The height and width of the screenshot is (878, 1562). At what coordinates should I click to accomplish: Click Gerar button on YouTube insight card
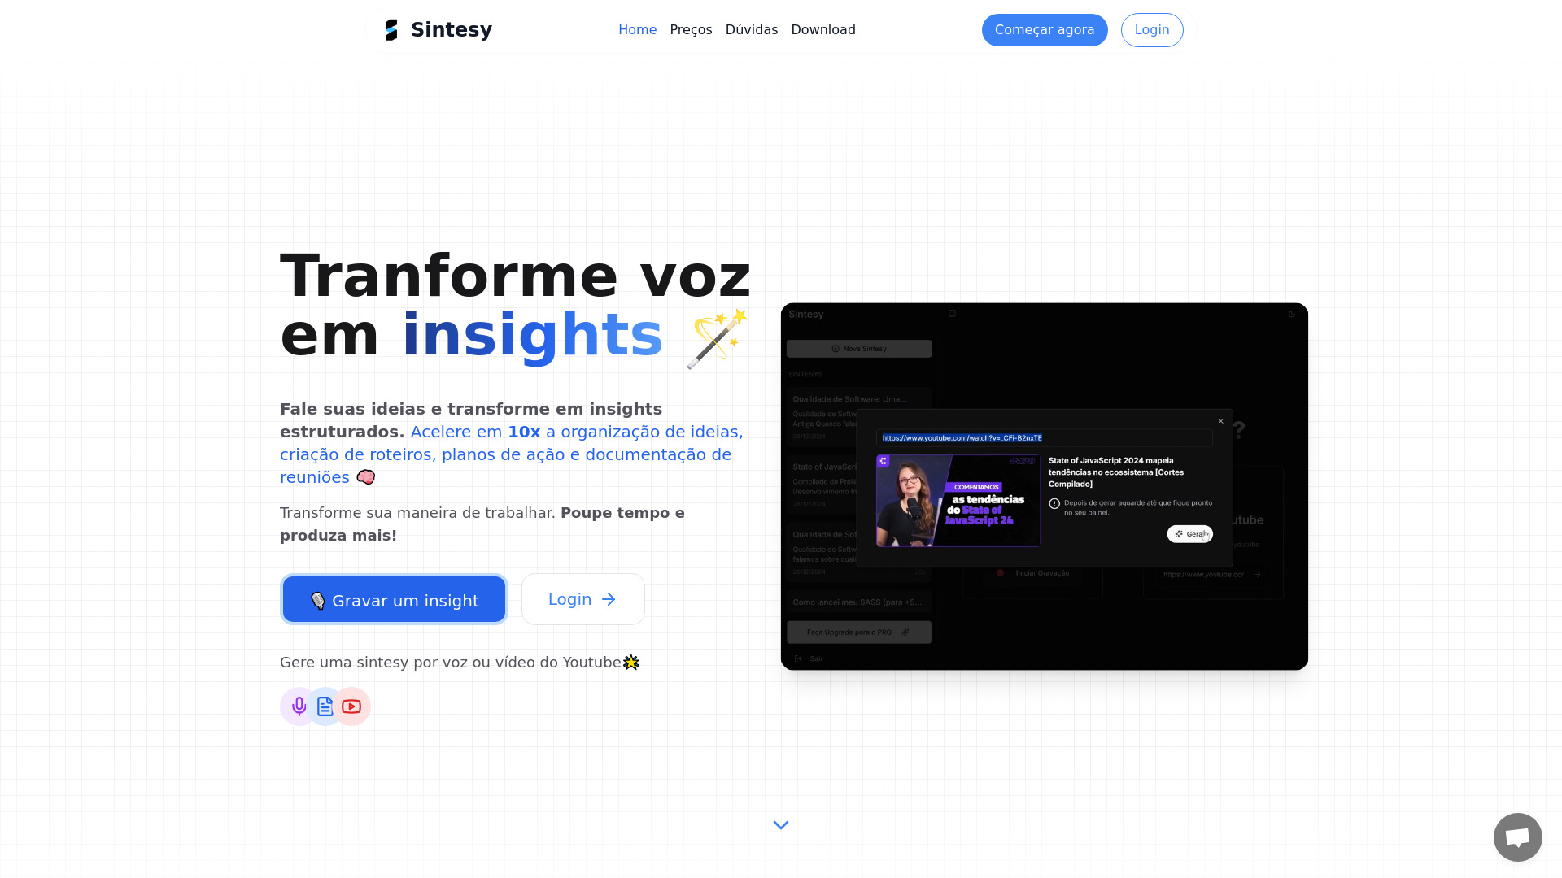(1189, 534)
